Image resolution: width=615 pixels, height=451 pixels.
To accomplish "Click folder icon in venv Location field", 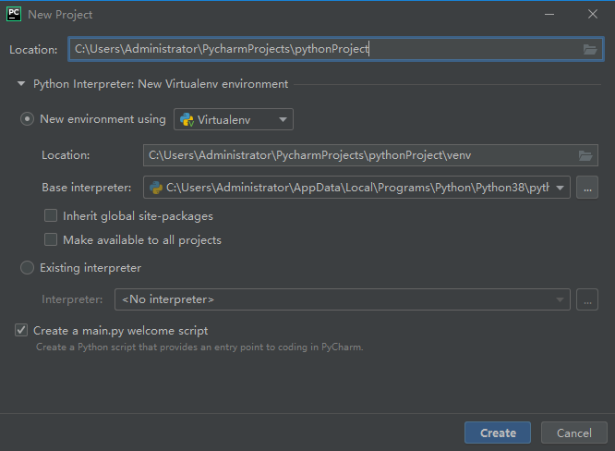I will (585, 155).
